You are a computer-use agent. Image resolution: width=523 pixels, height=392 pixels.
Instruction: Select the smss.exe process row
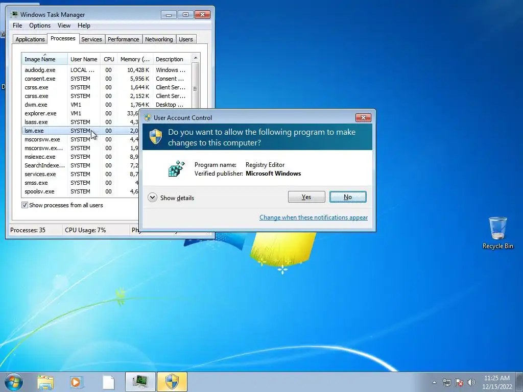pos(80,183)
